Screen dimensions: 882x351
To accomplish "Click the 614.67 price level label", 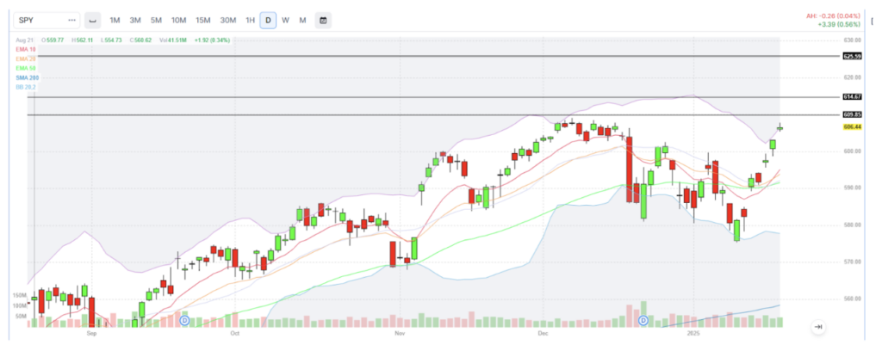I will coord(852,96).
